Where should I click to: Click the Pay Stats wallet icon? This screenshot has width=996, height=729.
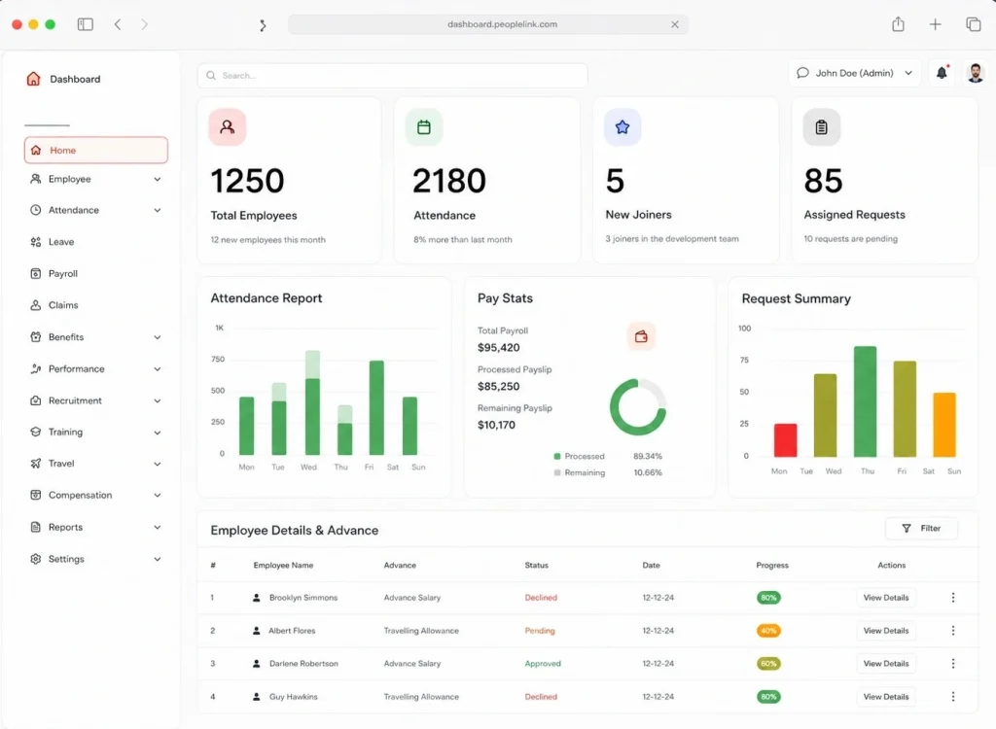point(641,336)
